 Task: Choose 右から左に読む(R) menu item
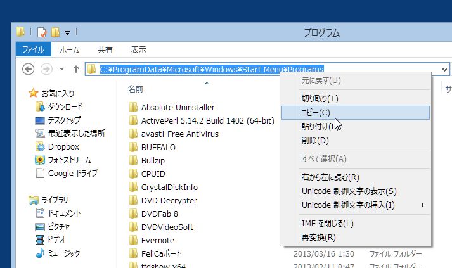(x=356, y=177)
